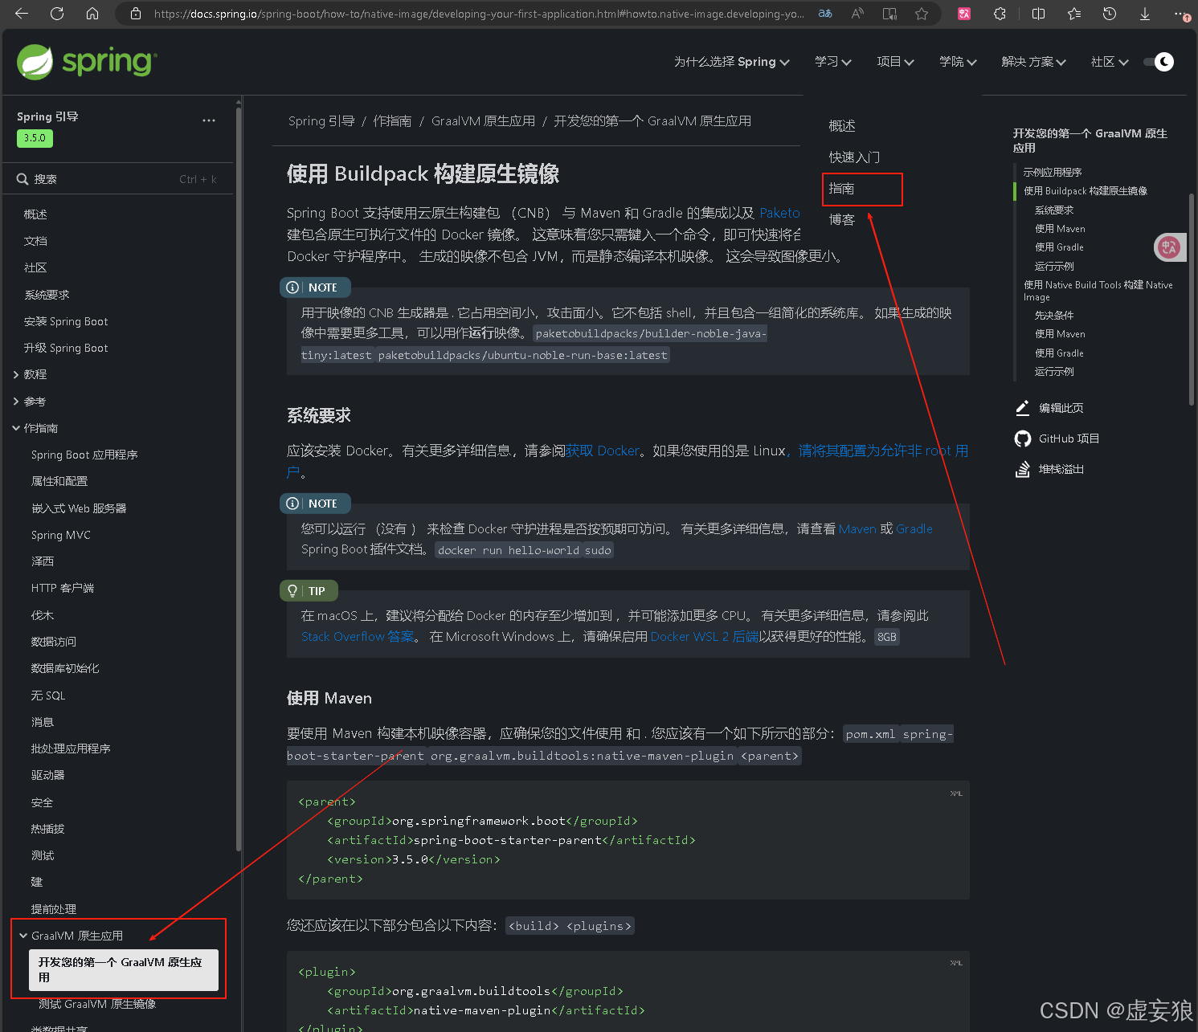Click the GitHub 项目 icon
Screen dimensions: 1198x1032
1022,438
